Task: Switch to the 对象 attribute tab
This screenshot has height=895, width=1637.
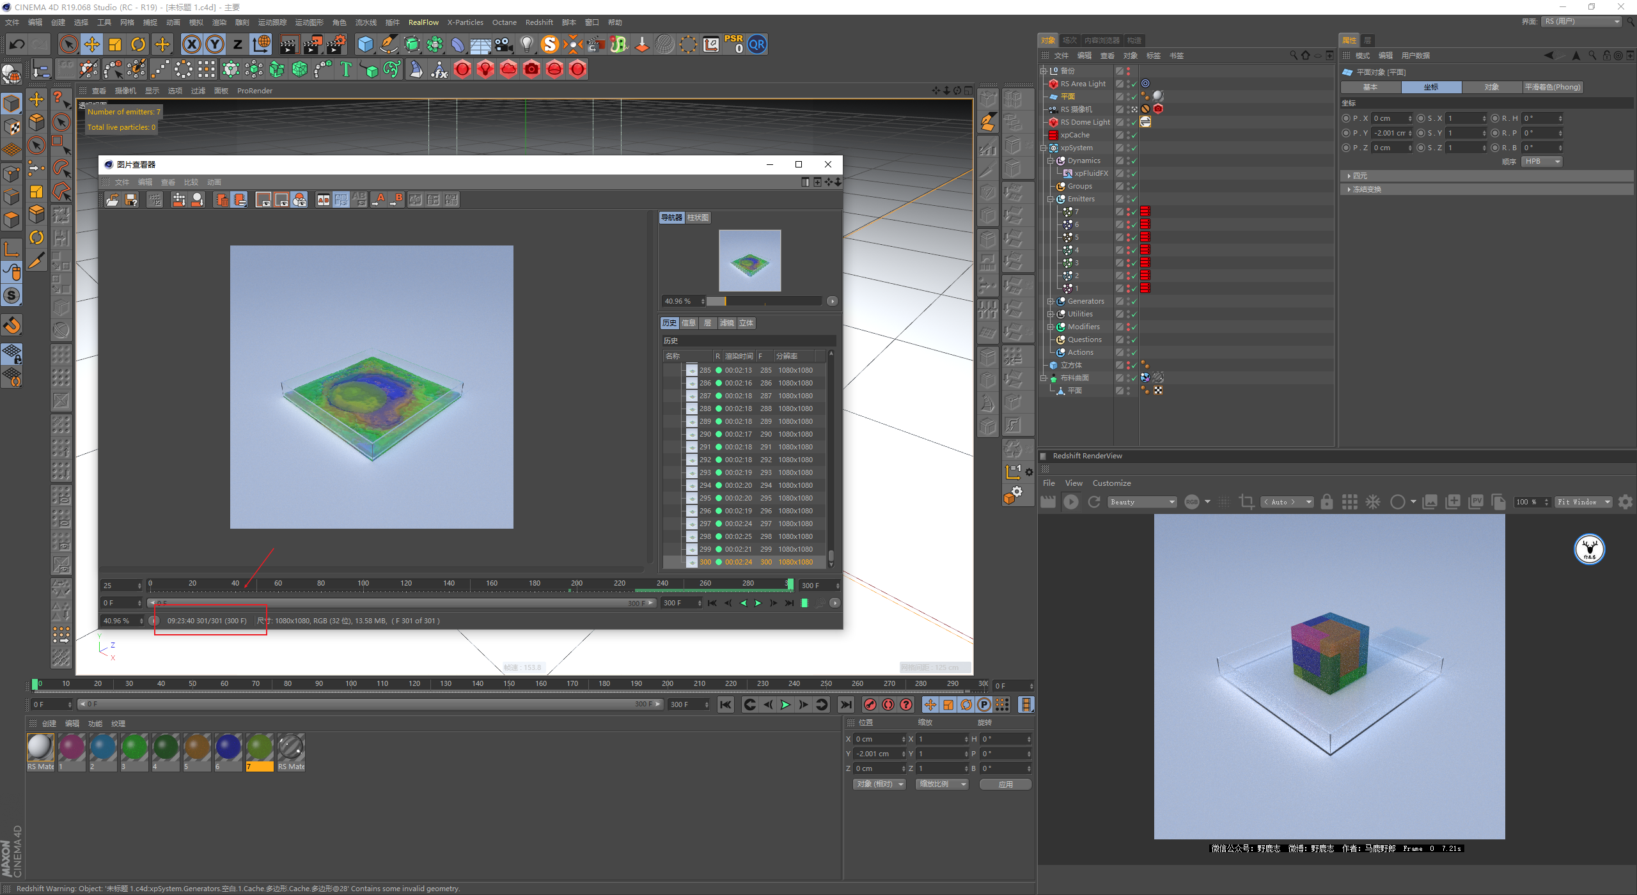Action: tap(1491, 87)
